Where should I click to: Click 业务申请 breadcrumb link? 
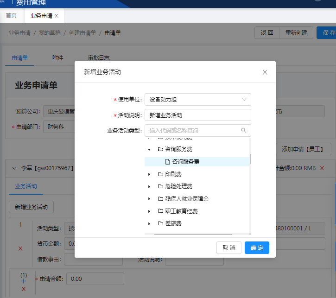coord(20,32)
